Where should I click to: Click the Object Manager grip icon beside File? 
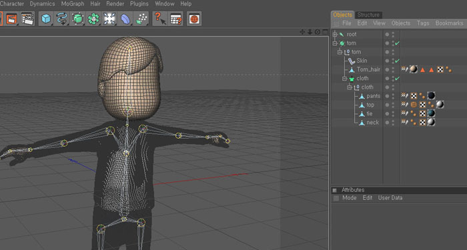tap(336, 23)
